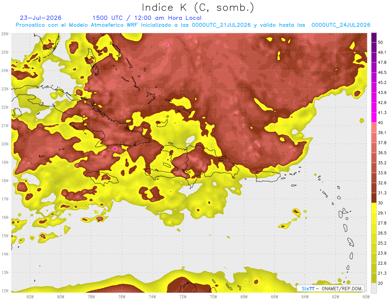The image size is (389, 301).
Task: Click latitude label "12N"
Action: point(5,291)
